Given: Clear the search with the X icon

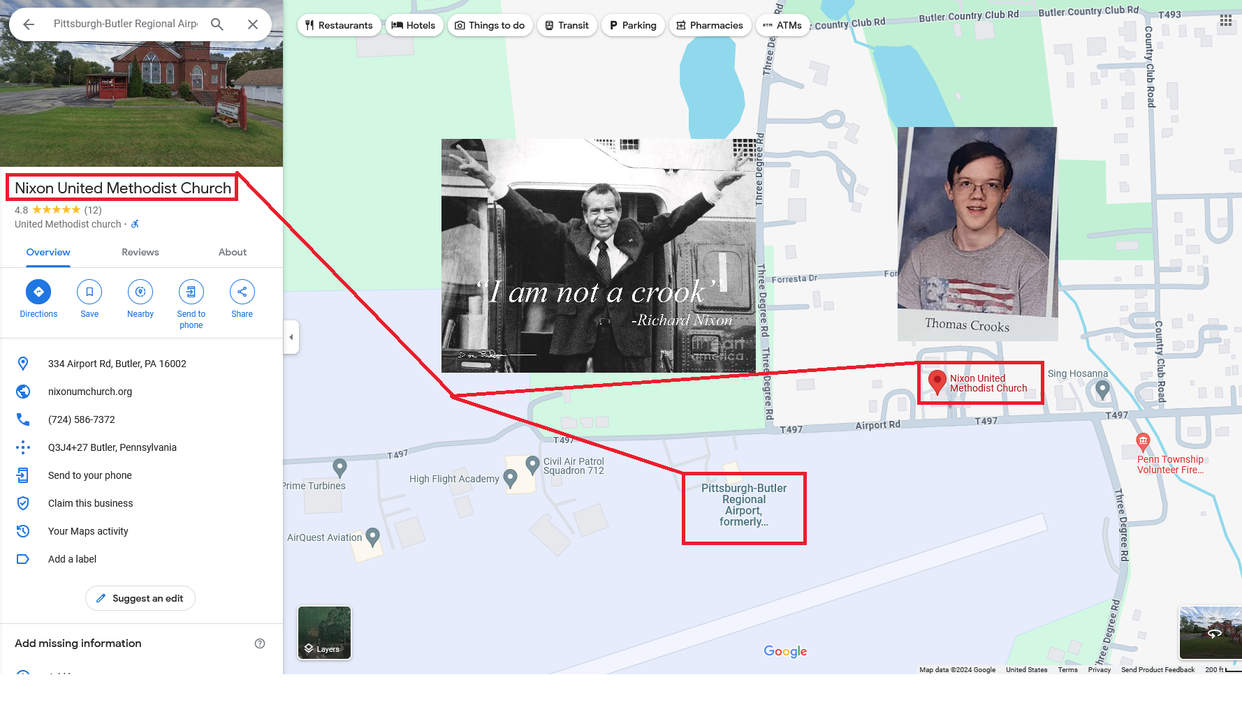Looking at the screenshot, I should click(253, 24).
